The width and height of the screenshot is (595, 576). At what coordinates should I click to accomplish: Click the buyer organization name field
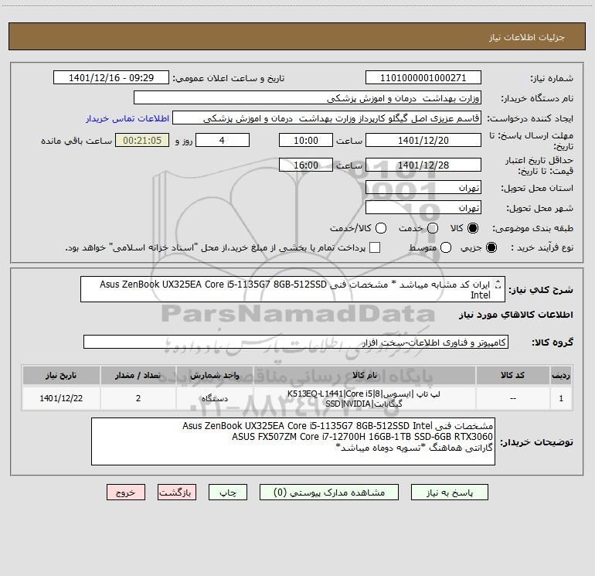pos(308,98)
